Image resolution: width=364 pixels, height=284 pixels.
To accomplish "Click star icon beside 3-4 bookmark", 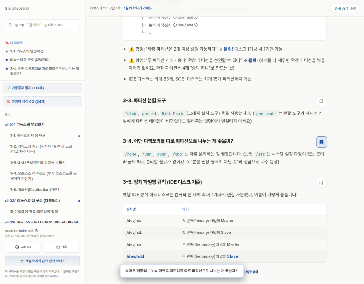I will point(7,69).
